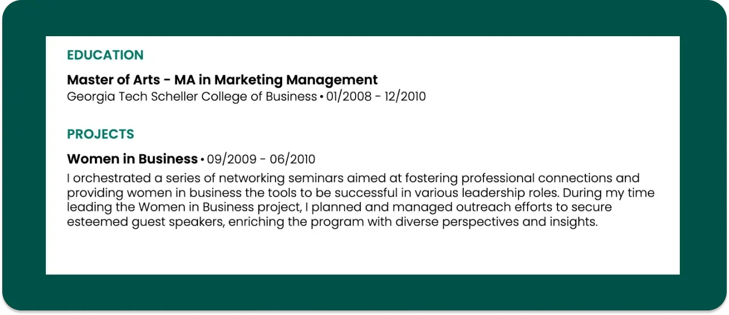Click the EDUCATION section heading
This screenshot has width=729, height=315.
click(105, 55)
